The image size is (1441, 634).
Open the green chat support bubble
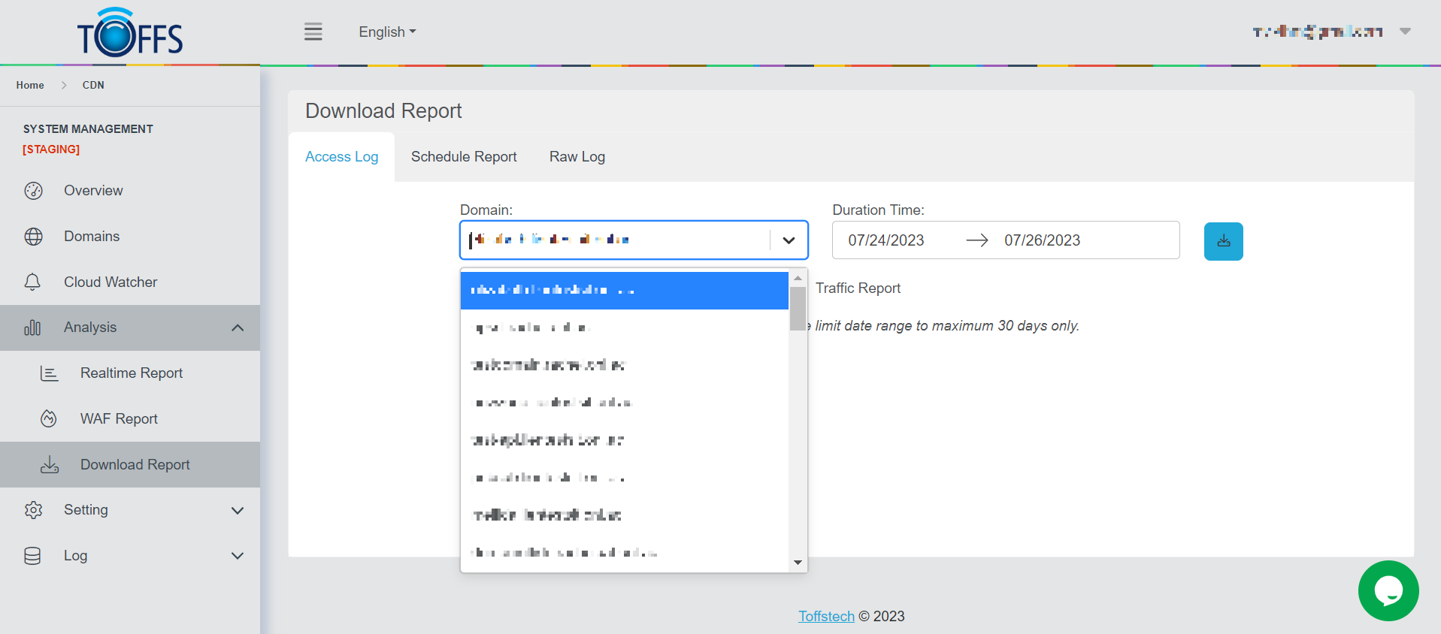1388,590
